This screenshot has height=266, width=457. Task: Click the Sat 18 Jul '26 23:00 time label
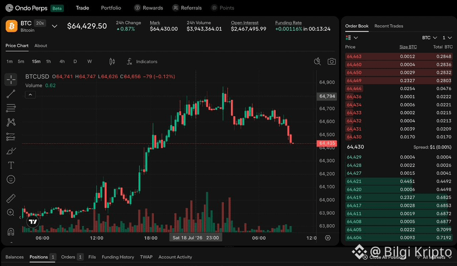[196, 238]
